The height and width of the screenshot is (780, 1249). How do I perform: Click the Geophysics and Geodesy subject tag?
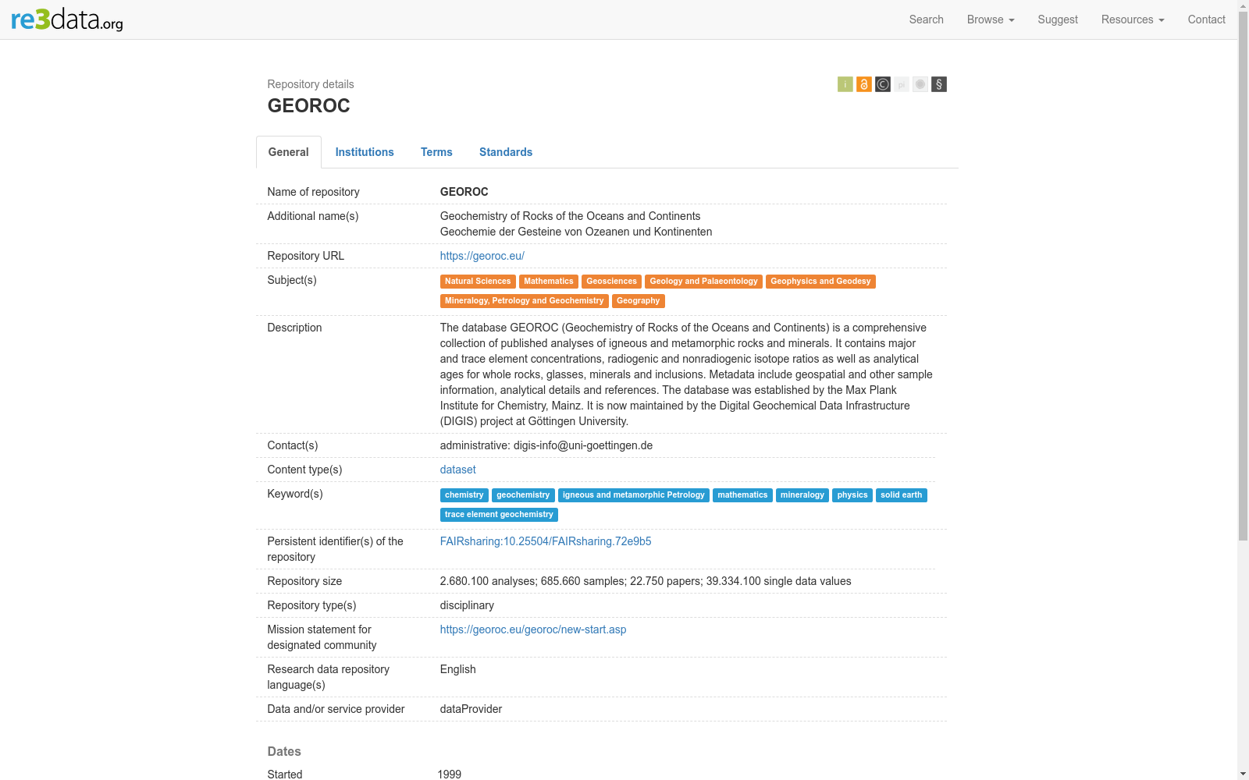pyautogui.click(x=820, y=282)
